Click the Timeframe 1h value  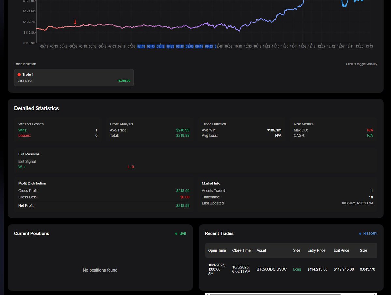[x=371, y=197]
